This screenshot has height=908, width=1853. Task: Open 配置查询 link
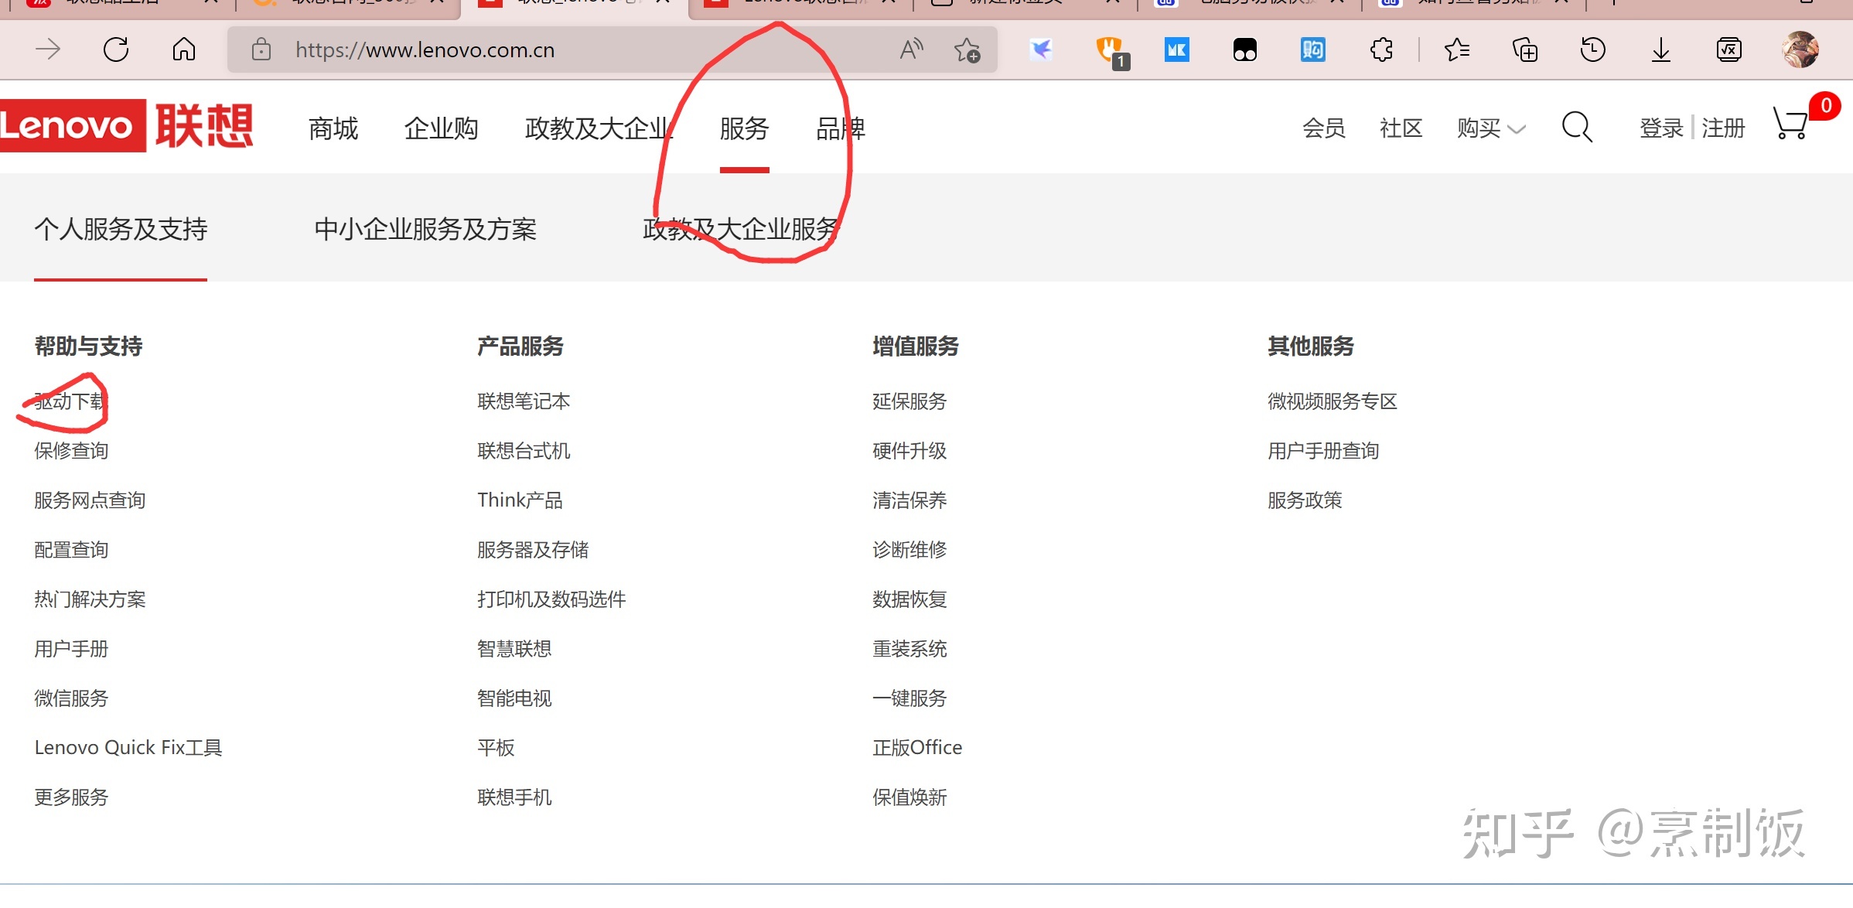(x=71, y=550)
